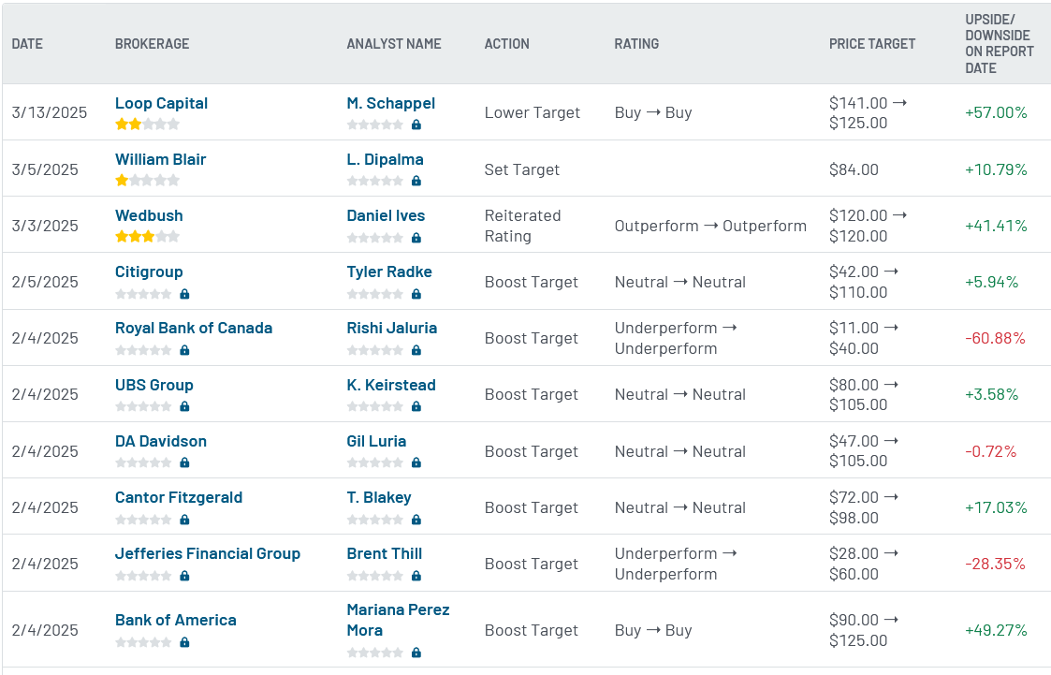View analyst Rishi Jaluria's profile
Image resolution: width=1051 pixels, height=675 pixels.
click(391, 329)
